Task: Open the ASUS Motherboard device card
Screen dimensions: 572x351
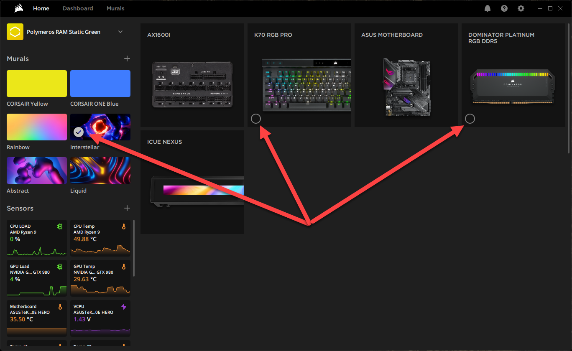Action: [x=406, y=75]
